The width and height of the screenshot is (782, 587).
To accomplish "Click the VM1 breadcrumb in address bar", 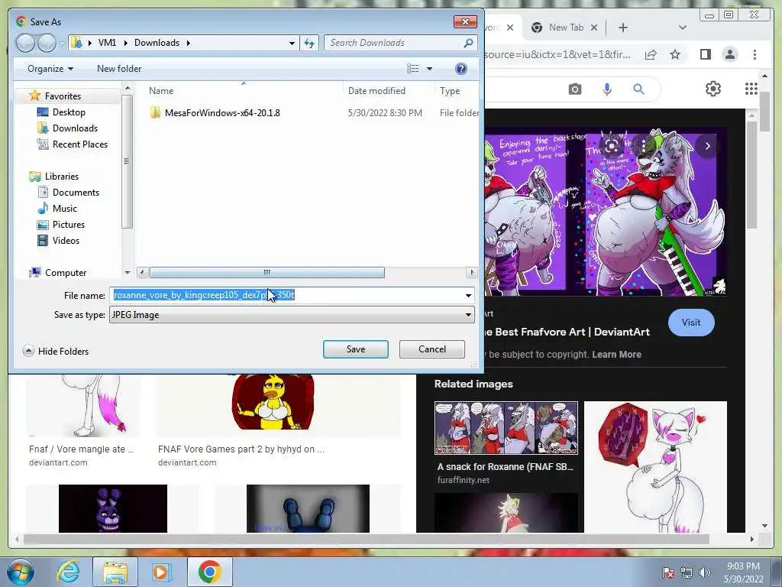I will (x=107, y=43).
